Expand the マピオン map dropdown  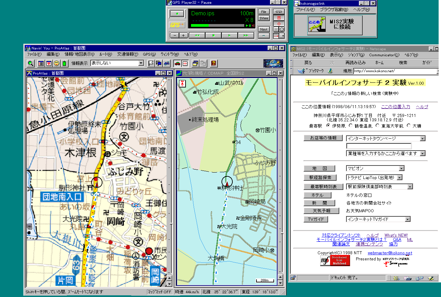402,169
